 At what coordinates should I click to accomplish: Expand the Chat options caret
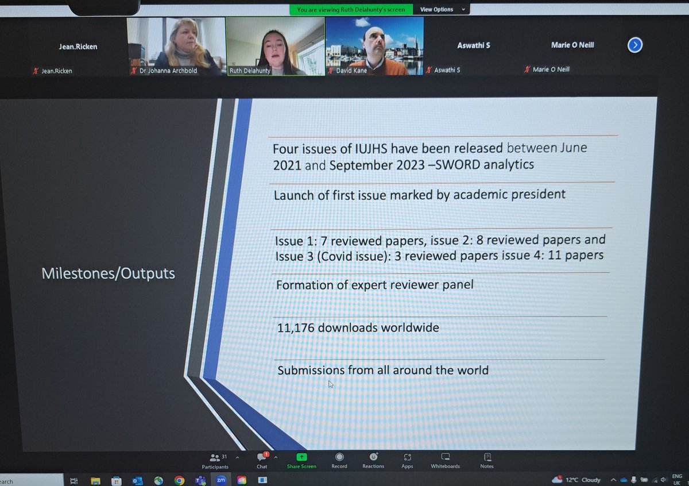pos(276,457)
